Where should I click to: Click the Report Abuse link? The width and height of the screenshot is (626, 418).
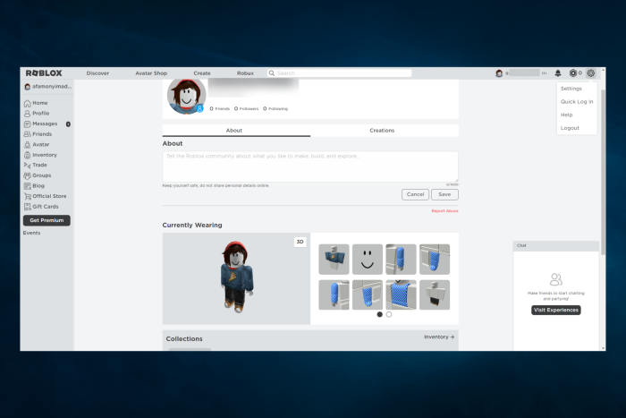click(444, 211)
